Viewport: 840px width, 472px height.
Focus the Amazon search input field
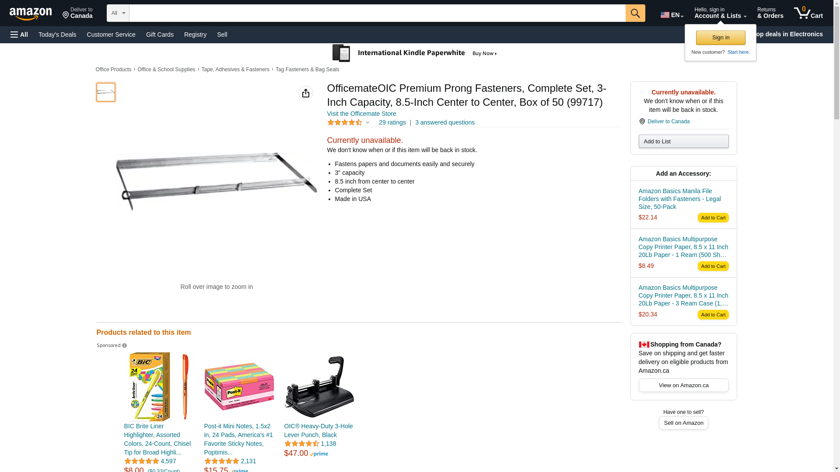click(377, 13)
